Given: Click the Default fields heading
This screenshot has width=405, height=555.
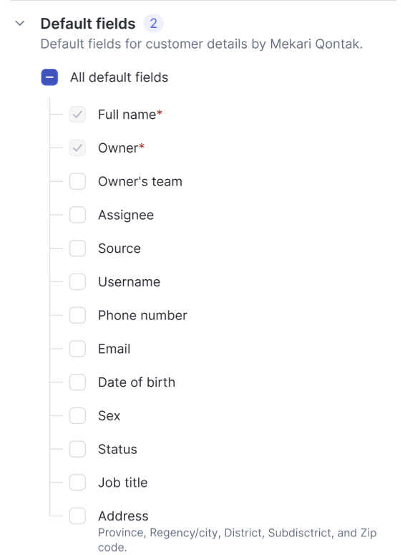Looking at the screenshot, I should coord(88,24).
